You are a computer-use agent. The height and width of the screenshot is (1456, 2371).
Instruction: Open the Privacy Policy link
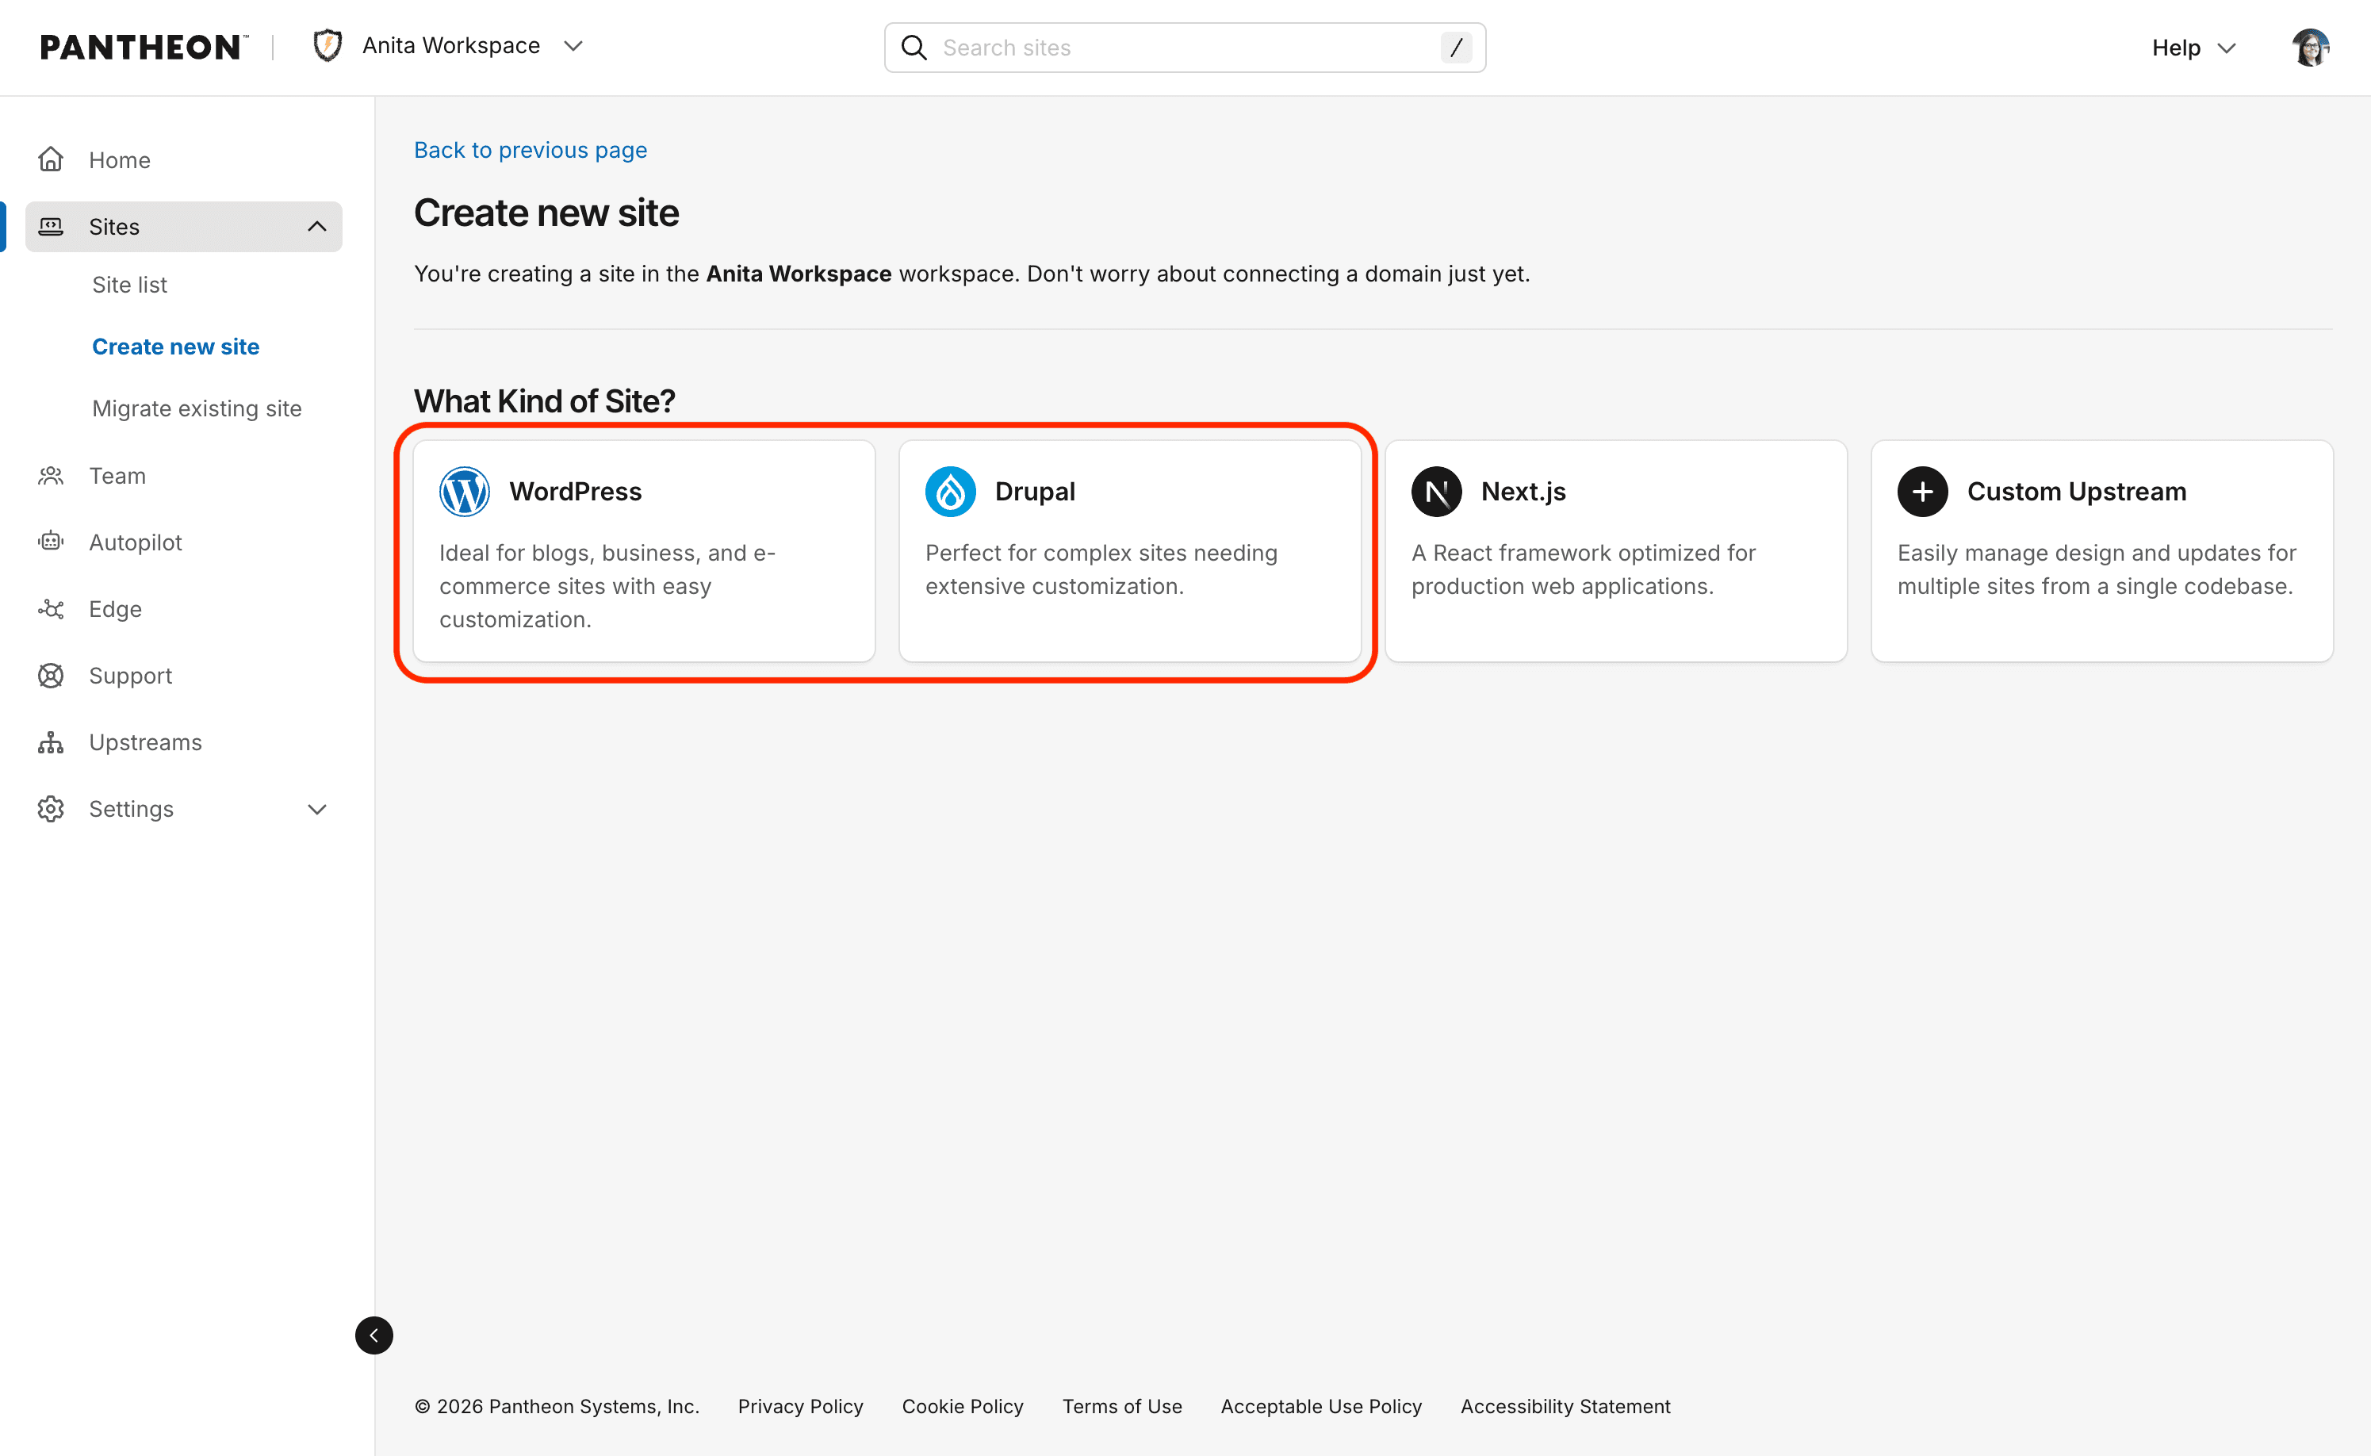pyautogui.click(x=801, y=1406)
